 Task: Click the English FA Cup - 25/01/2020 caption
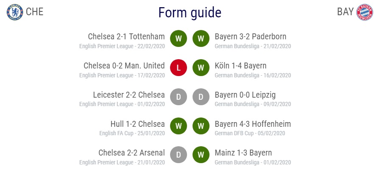(132, 133)
